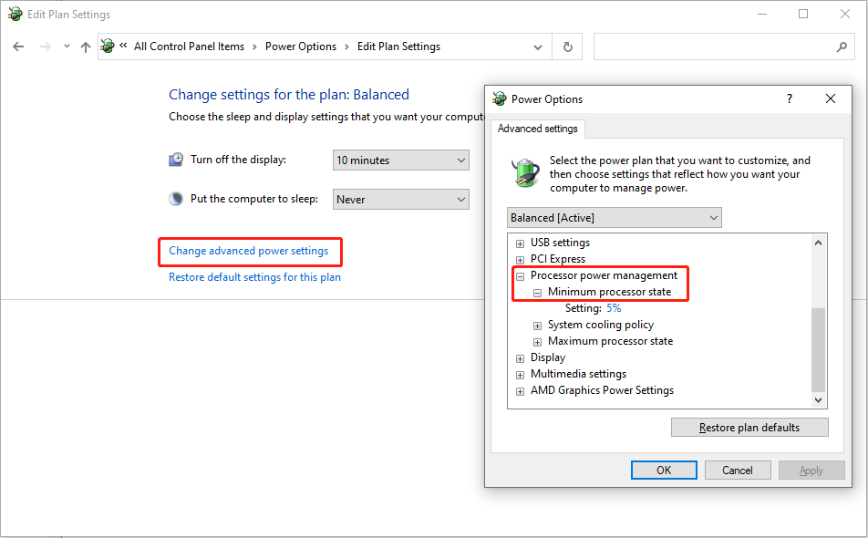Click the address bar power plug icon

click(x=108, y=46)
